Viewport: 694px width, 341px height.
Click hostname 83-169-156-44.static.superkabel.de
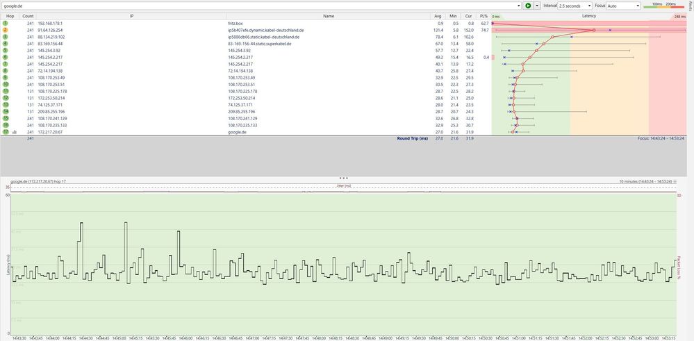261,44
